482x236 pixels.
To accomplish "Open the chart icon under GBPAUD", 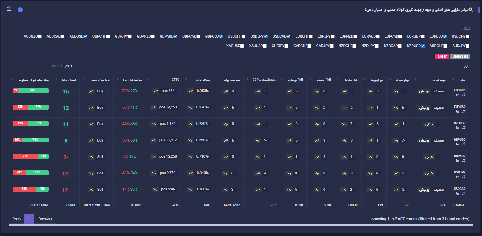I will pos(458,161).
